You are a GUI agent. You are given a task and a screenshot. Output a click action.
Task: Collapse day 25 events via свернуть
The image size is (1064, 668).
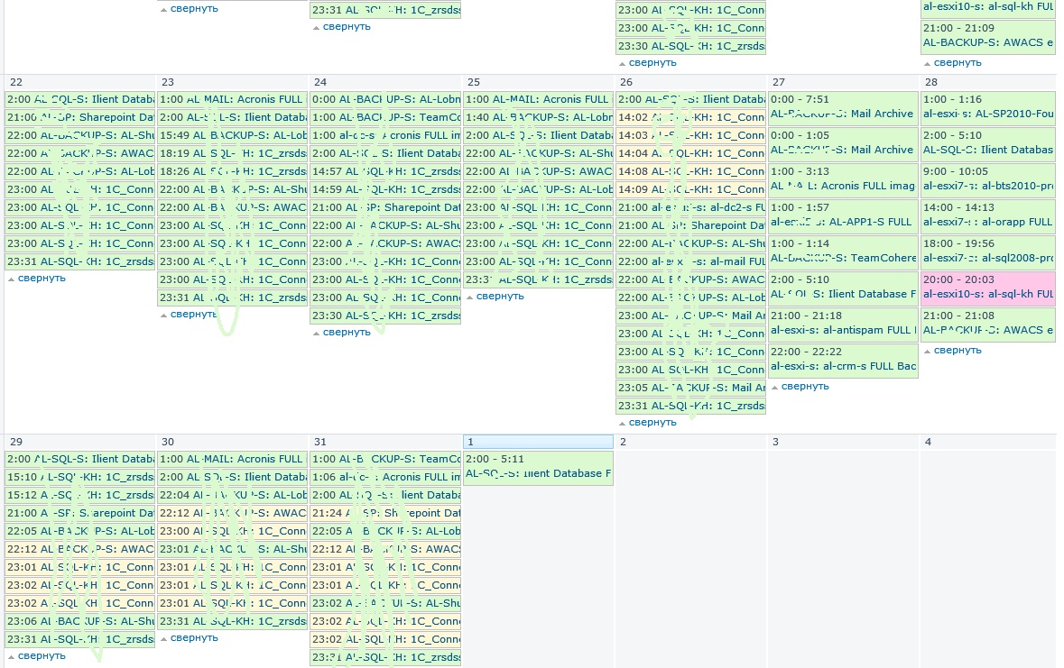(x=499, y=297)
